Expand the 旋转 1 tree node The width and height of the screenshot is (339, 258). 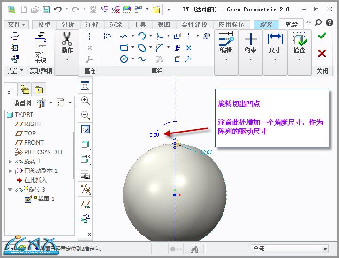click(x=11, y=162)
